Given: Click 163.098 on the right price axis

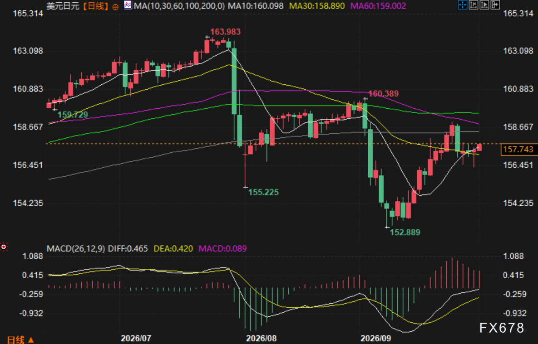Looking at the screenshot, I should tap(518, 51).
